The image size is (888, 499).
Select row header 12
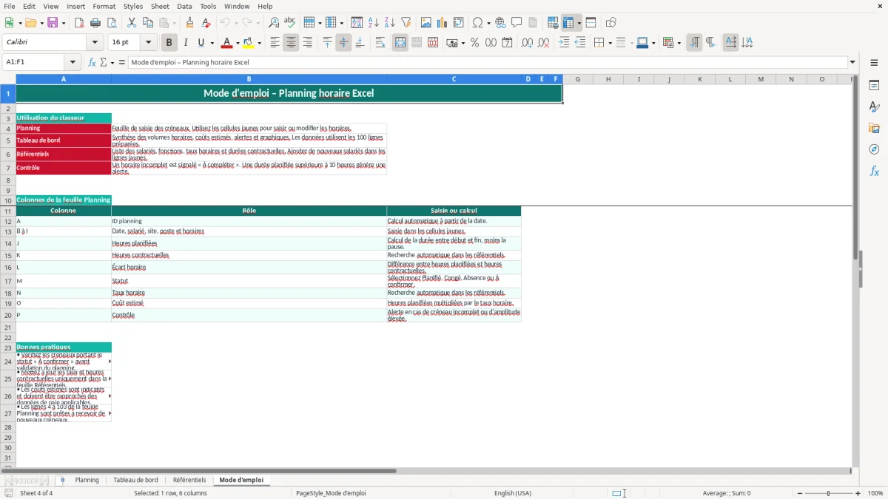click(8, 221)
